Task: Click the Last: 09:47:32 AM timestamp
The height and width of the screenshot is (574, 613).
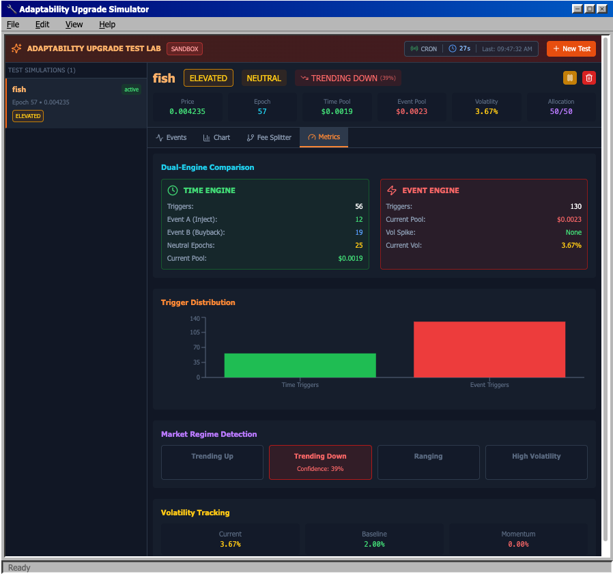Action: pos(507,49)
